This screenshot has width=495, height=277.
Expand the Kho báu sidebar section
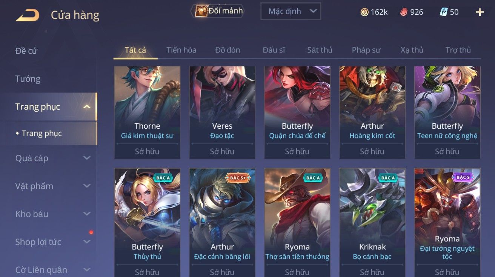[87, 214]
